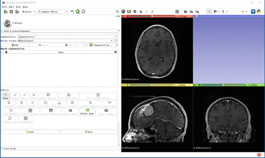Select the Nvidia AIAA effect
This screenshot has width=265, height=158.
click(87, 112)
